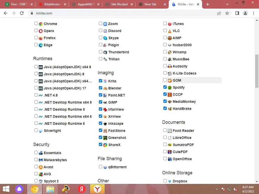Share this page via address bar icon

219,13
